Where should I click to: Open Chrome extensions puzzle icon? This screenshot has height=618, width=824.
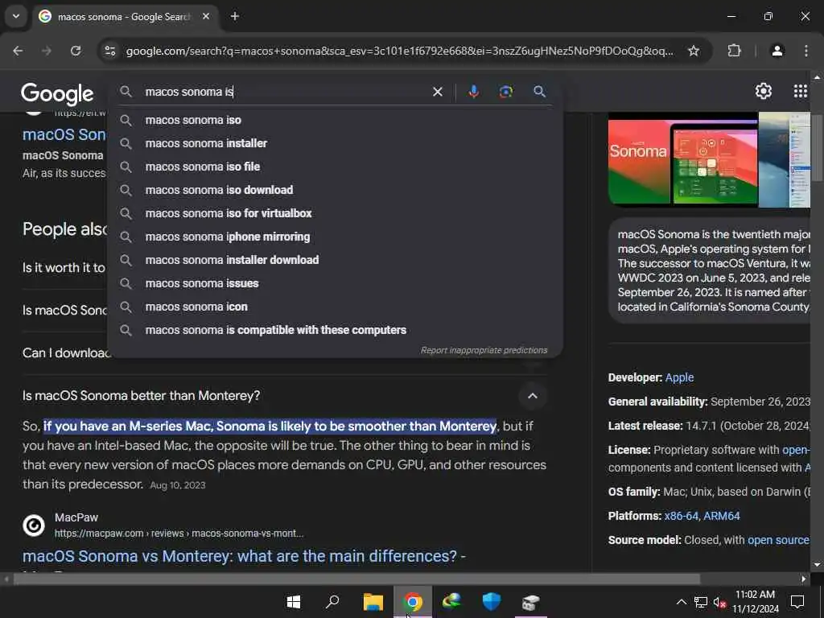734,51
